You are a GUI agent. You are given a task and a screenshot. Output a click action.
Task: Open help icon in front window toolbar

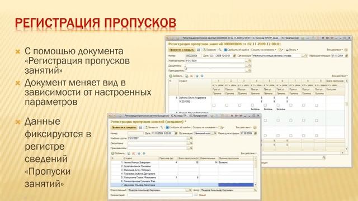tap(255, 127)
